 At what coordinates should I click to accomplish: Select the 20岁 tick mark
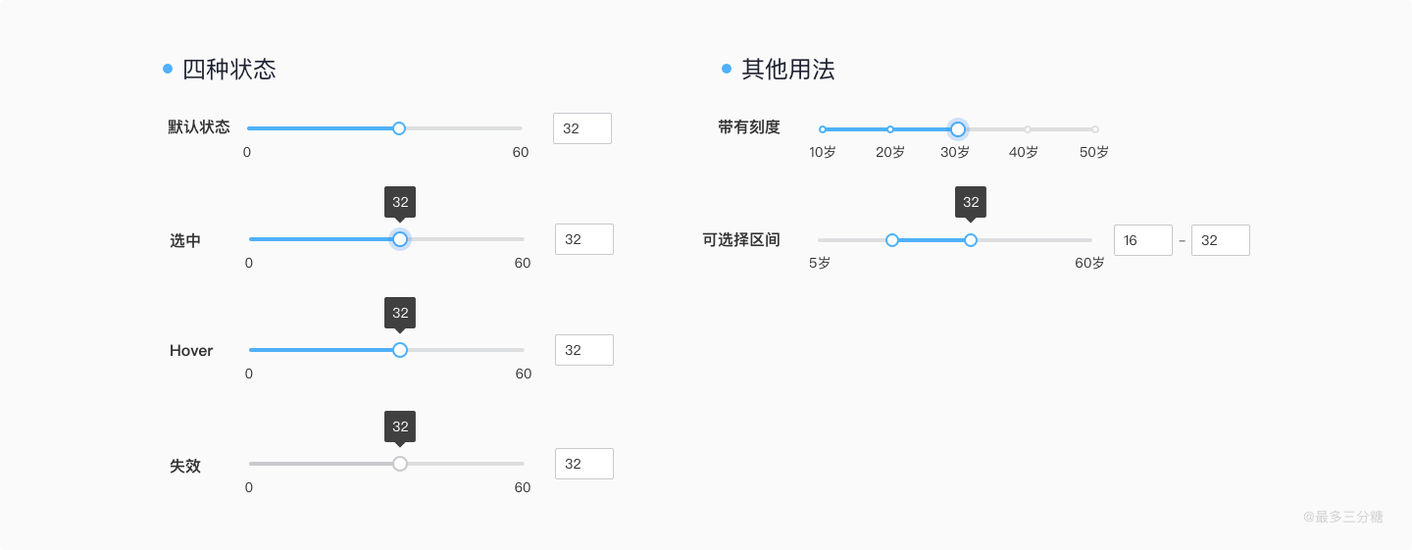coord(890,129)
